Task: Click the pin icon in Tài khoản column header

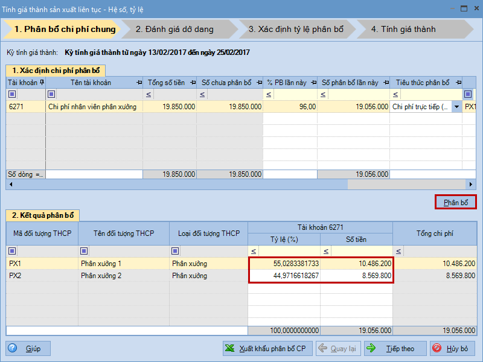Action: coord(42,83)
